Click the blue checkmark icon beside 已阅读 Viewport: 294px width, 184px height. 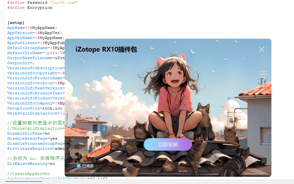[78, 166]
